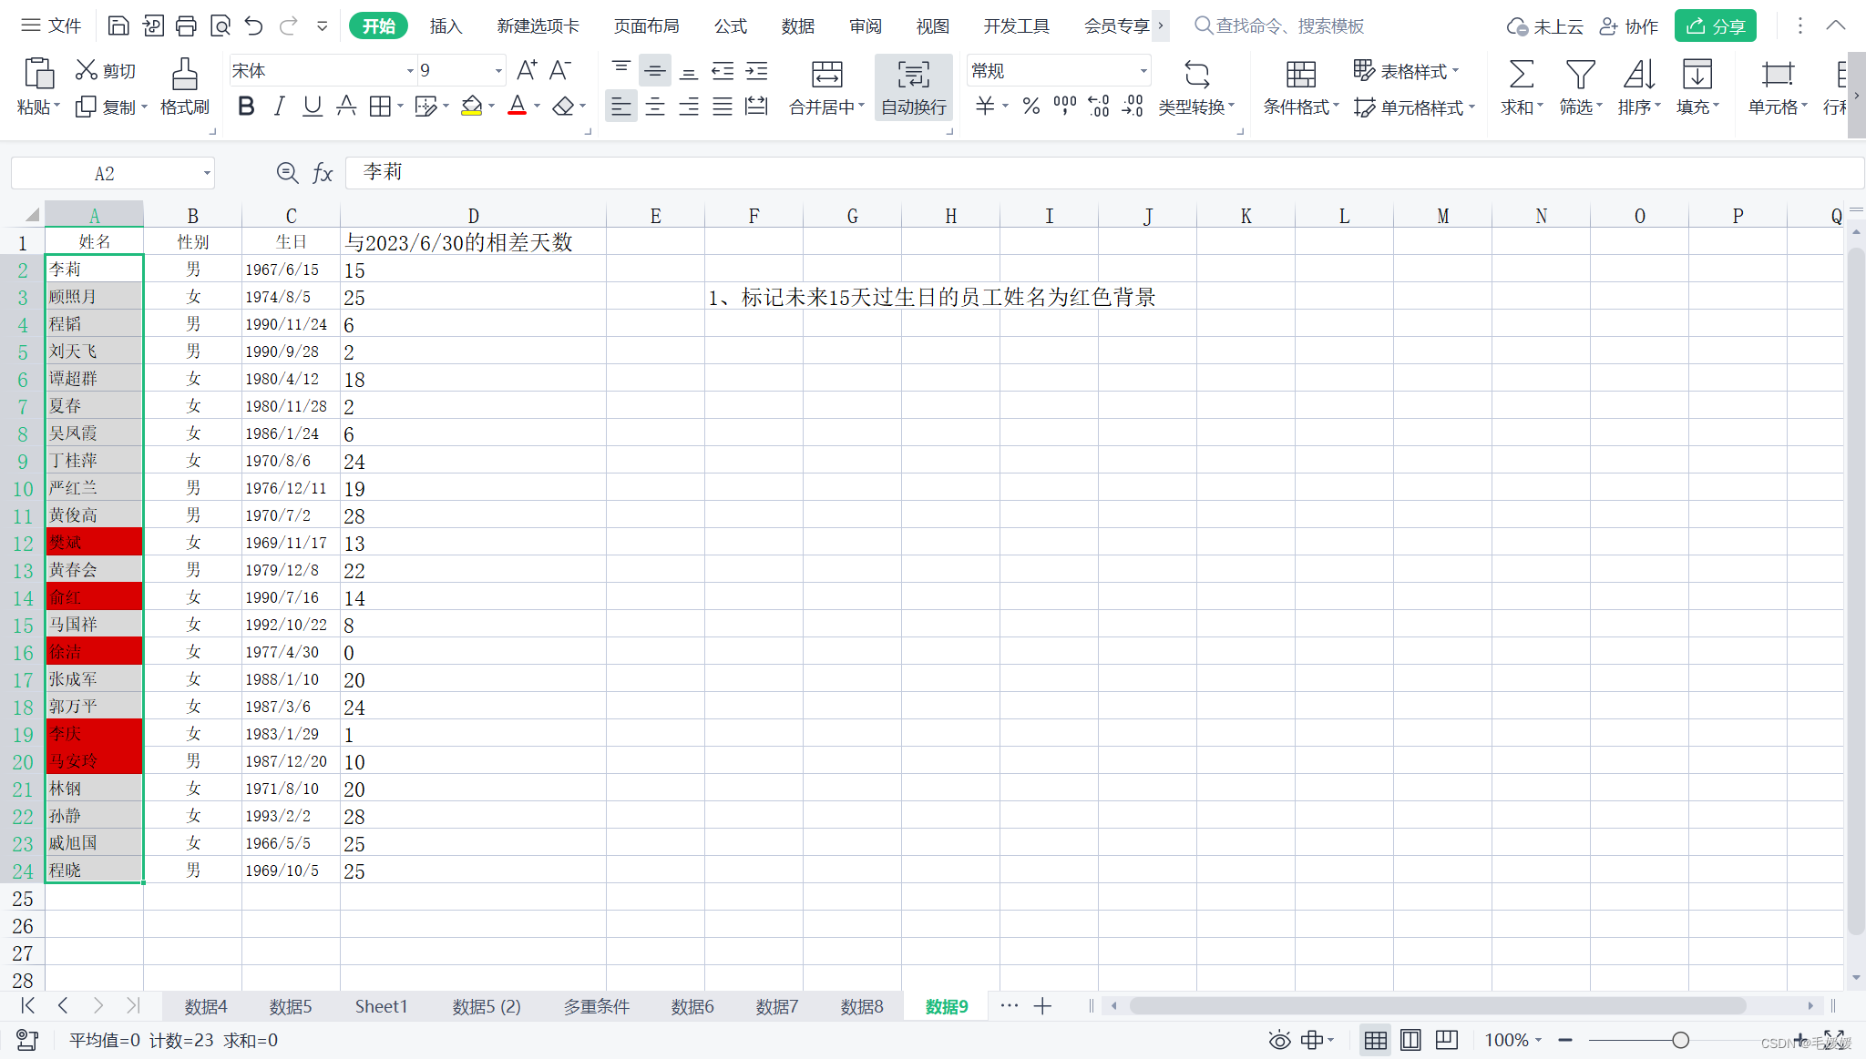Viewport: 1866px width, 1059px height.
Task: Click the green 分享 (Share) button
Action: point(1715,25)
